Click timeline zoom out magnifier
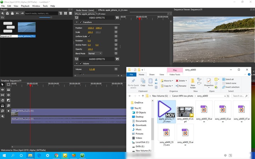255x159 pixels. (x=2, y=111)
